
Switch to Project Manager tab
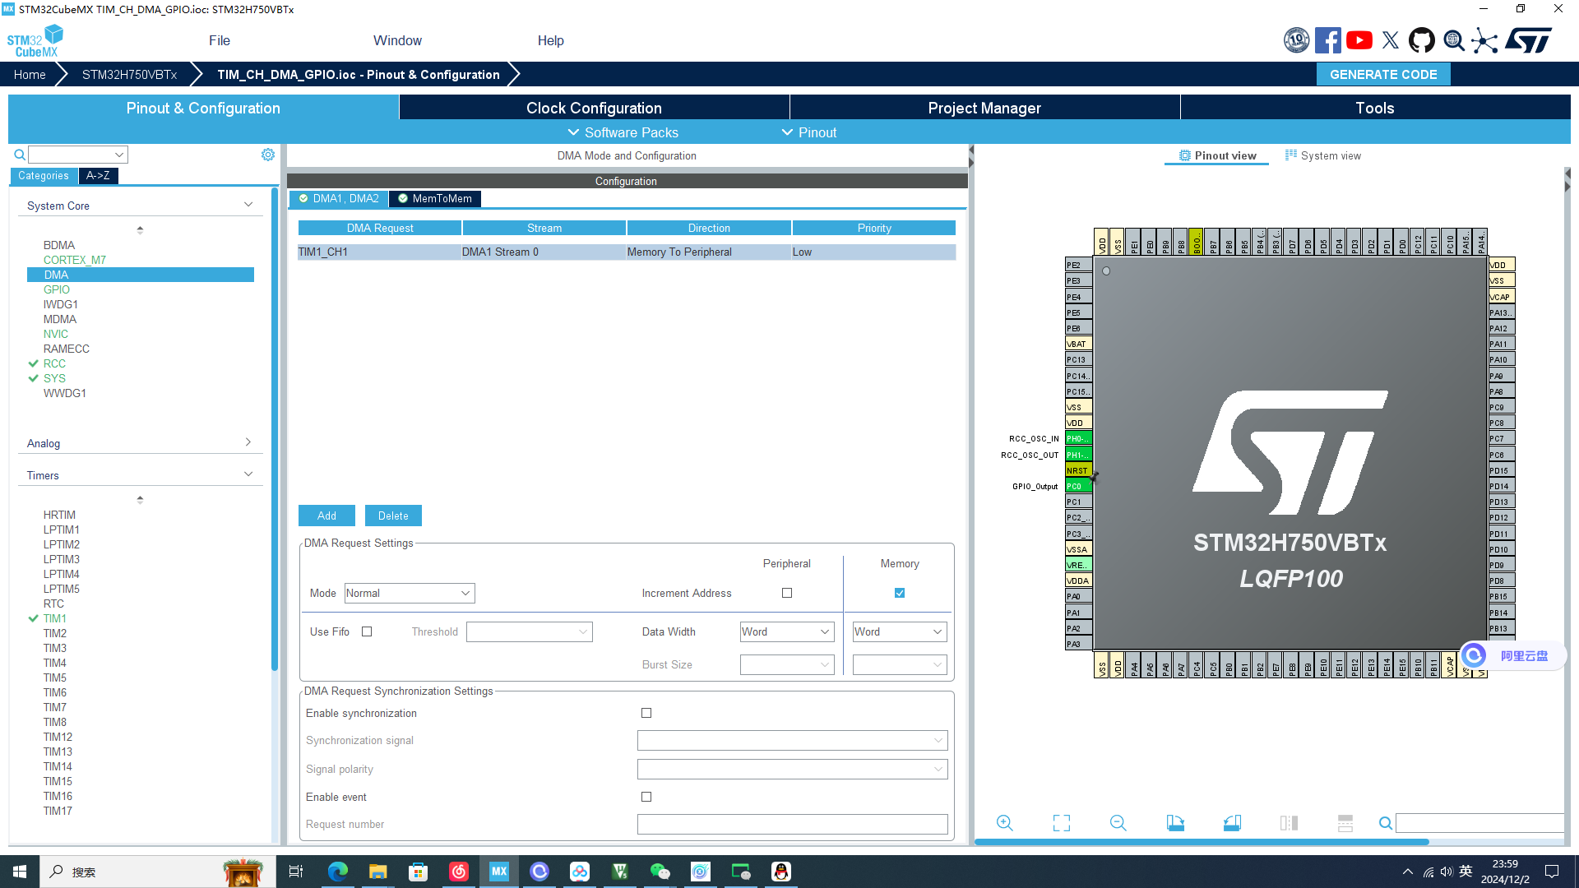[984, 108]
